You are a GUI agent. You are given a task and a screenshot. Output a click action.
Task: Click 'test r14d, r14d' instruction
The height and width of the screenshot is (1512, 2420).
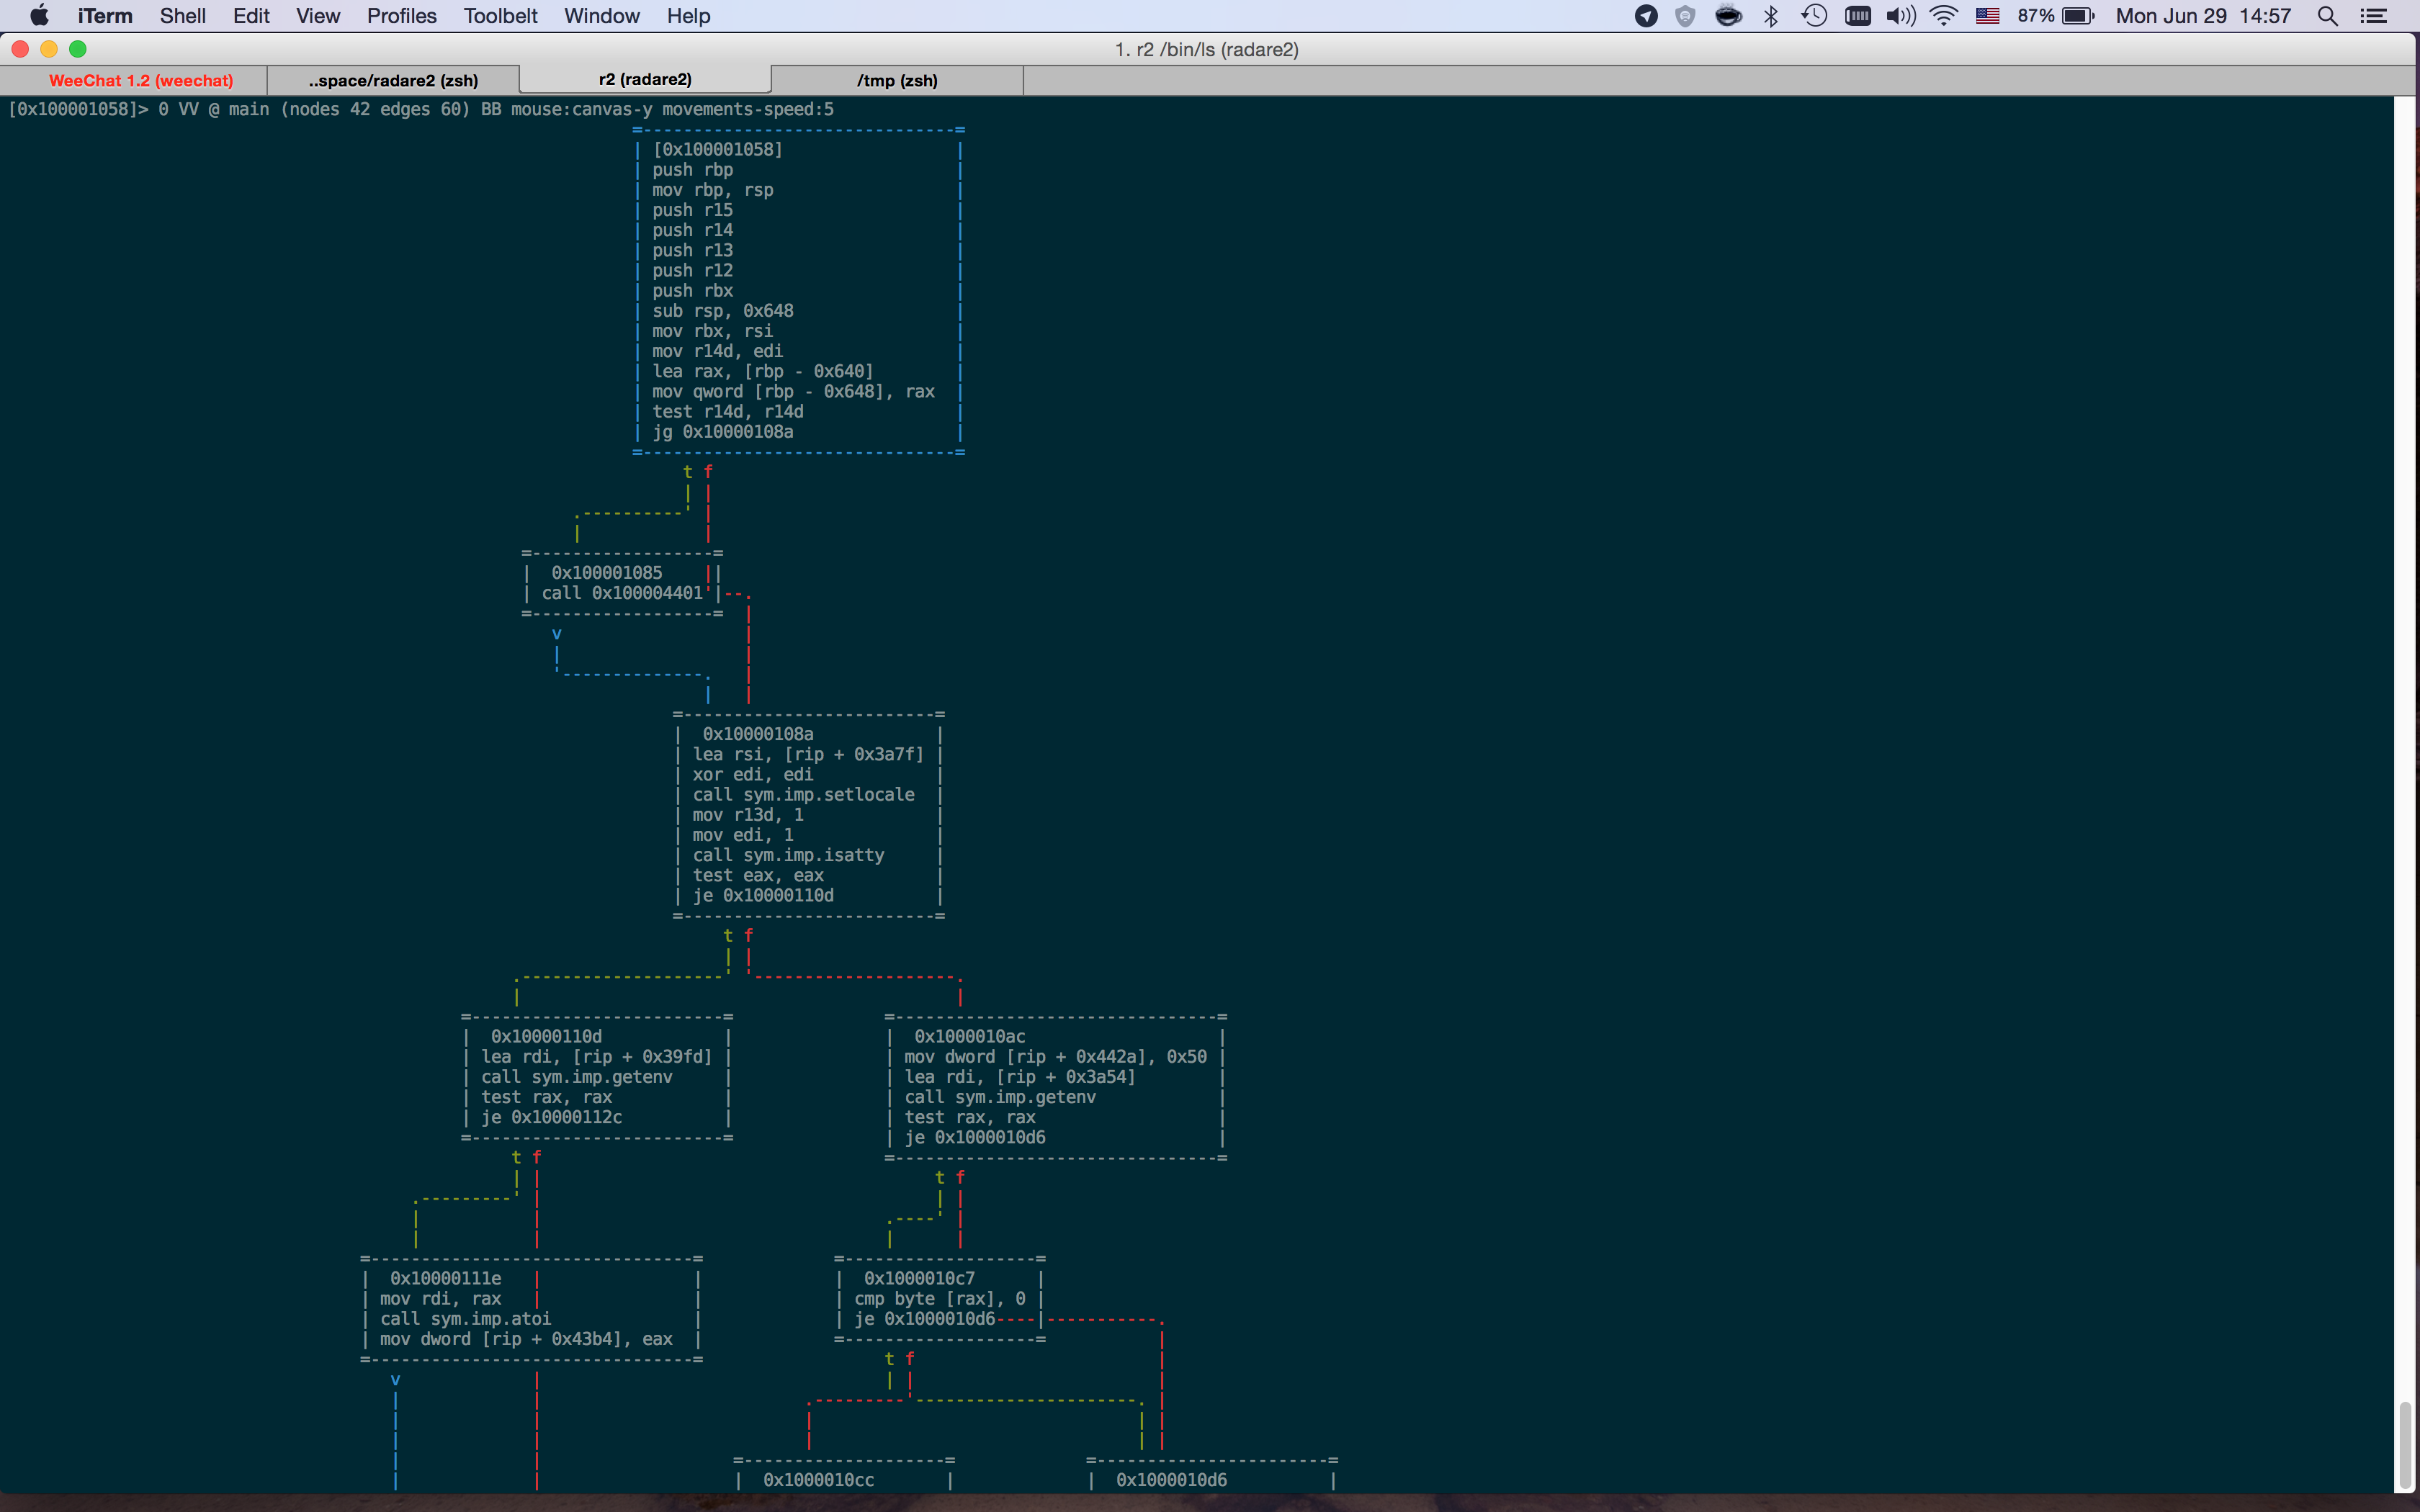click(728, 412)
